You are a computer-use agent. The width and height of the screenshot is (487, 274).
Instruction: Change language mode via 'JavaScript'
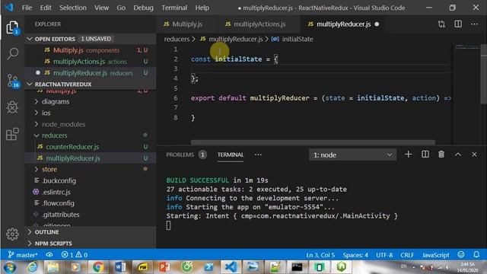pyautogui.click(x=435, y=255)
